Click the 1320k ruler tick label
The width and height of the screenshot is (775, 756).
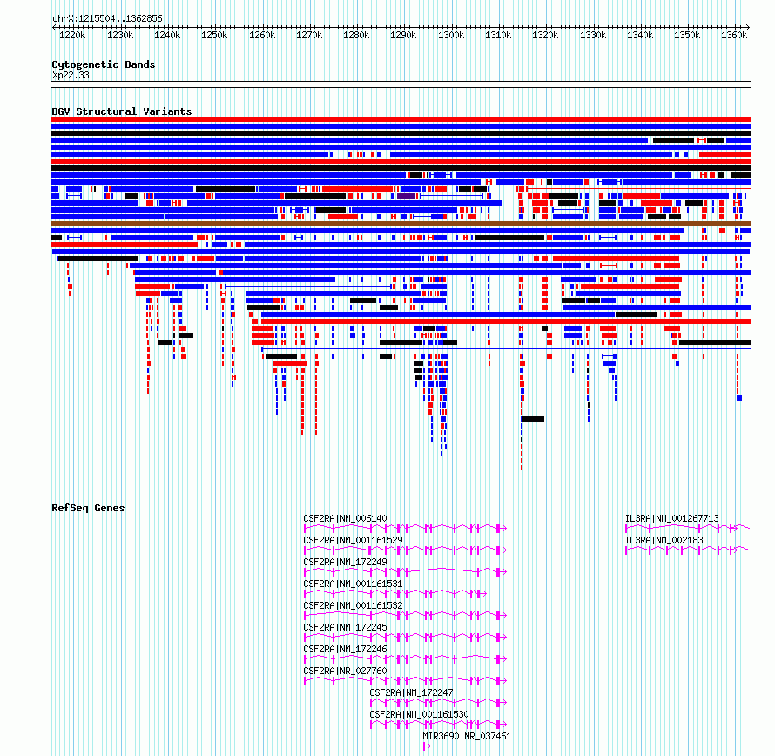(544, 35)
